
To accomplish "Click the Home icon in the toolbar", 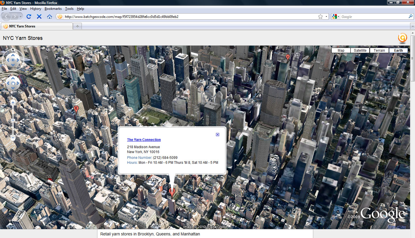I will click(49, 16).
